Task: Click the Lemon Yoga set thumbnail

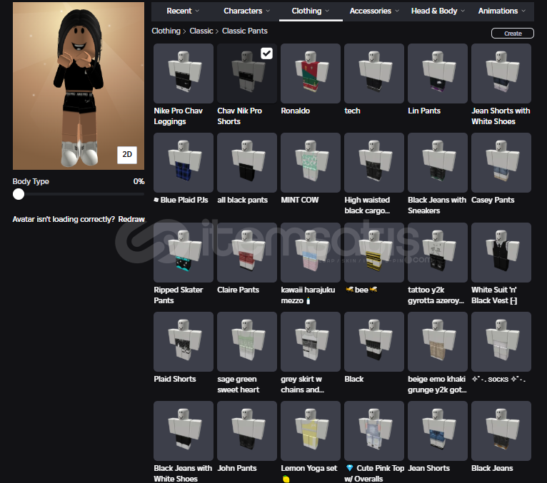Action: tap(311, 431)
